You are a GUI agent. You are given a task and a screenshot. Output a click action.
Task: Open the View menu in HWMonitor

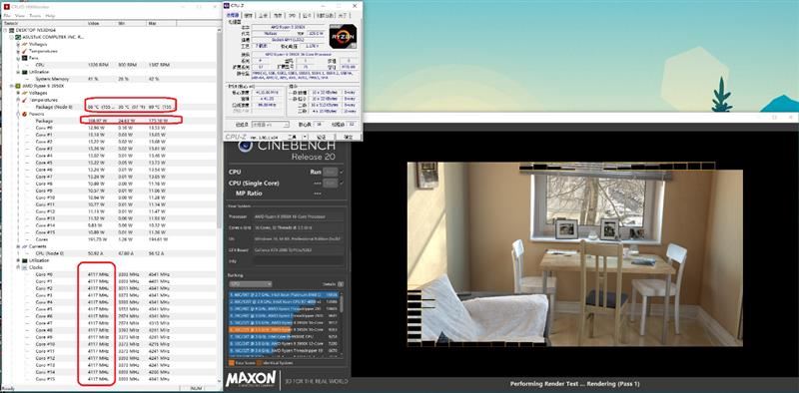[x=21, y=16]
